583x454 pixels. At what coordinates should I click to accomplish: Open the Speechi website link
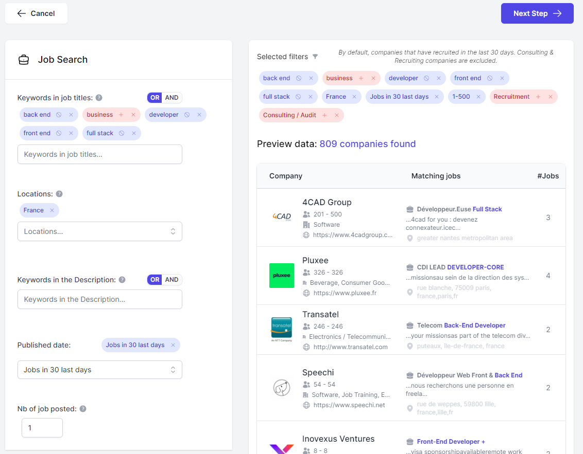(349, 405)
